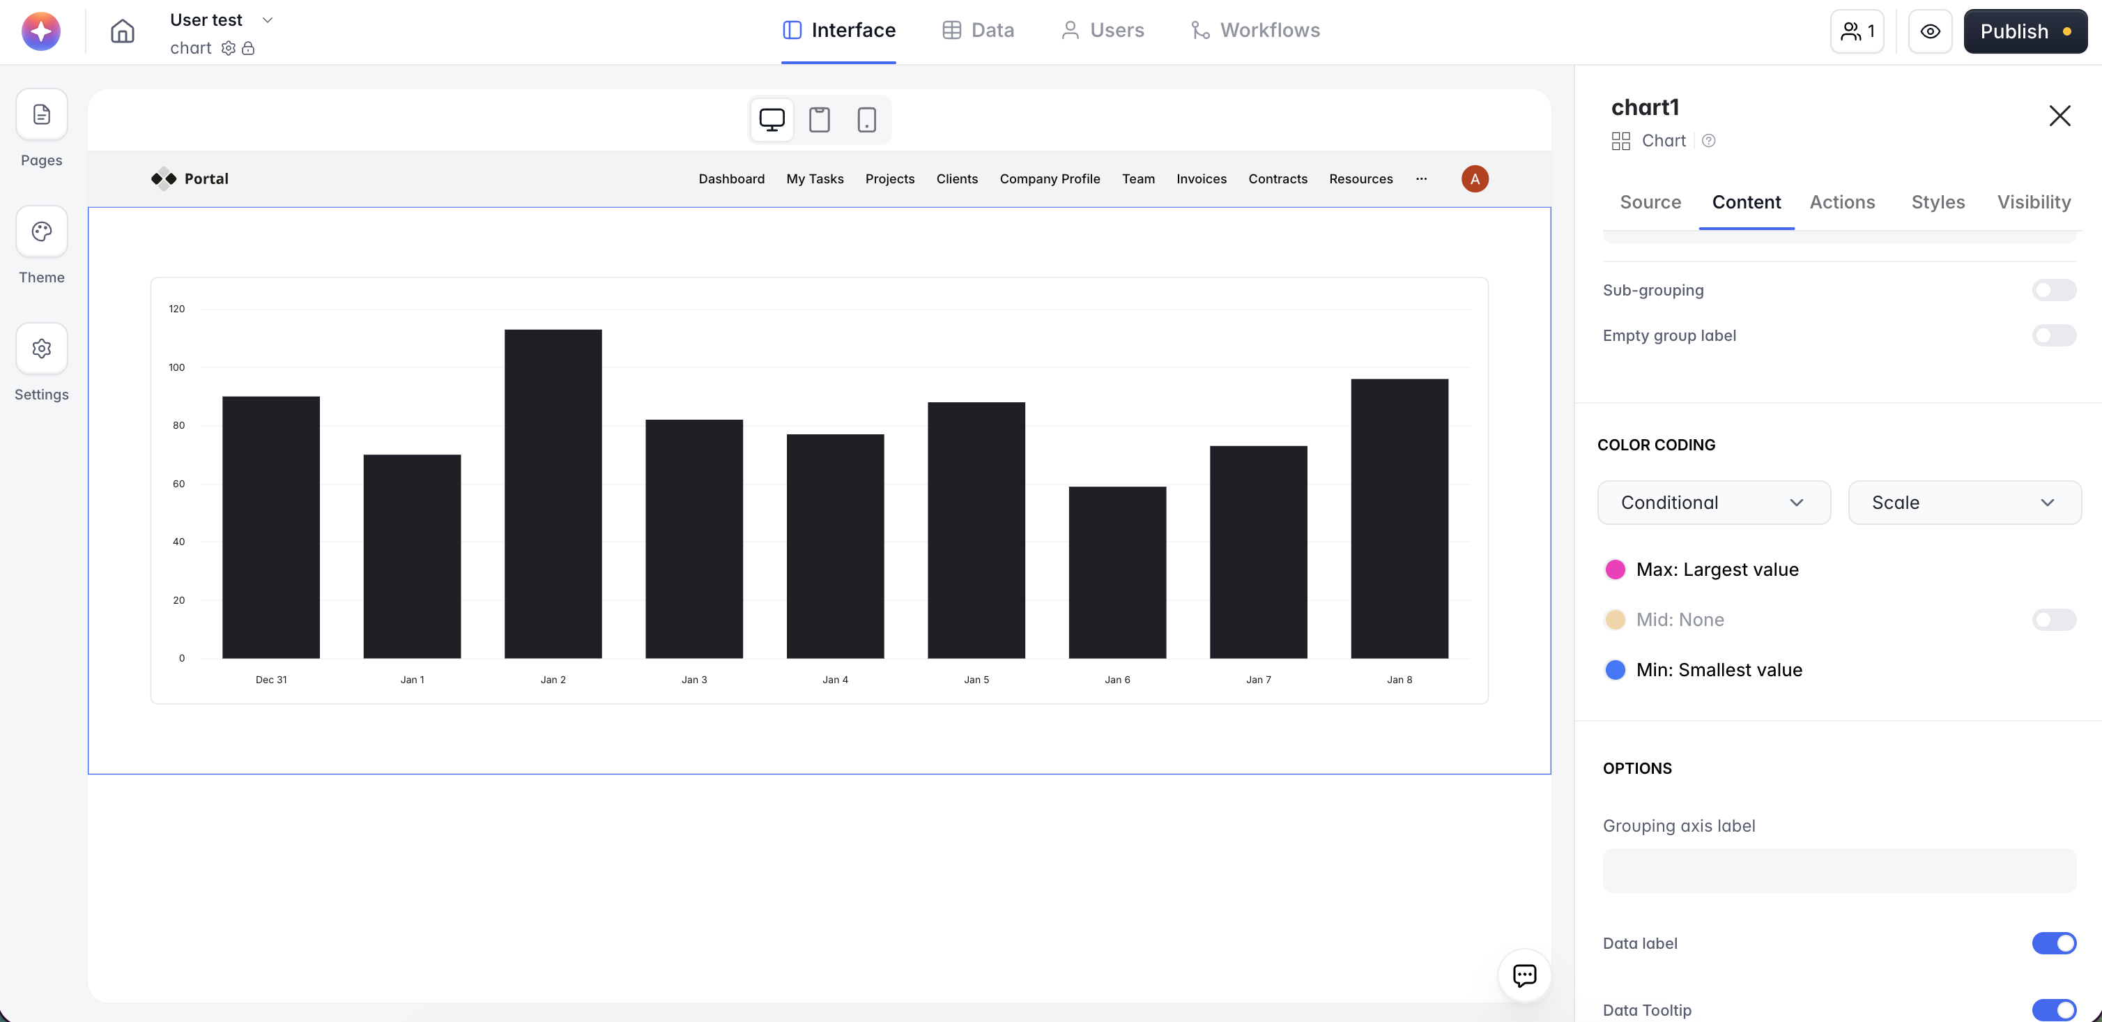
Task: Preview app with the eye icon
Action: click(x=1930, y=31)
